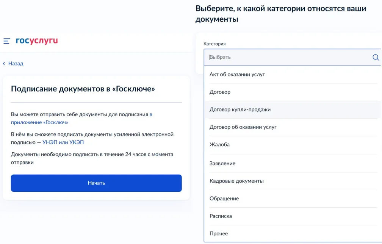Select Акт об оказании услуг option
This screenshot has height=244, width=382.
[293, 75]
